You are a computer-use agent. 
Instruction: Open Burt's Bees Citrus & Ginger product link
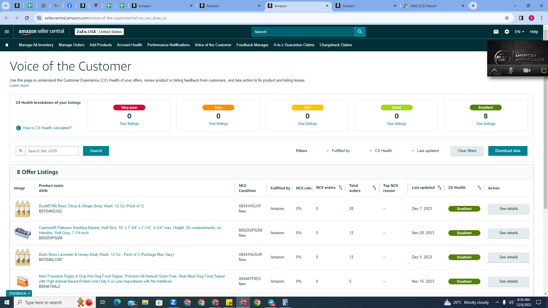pyautogui.click(x=91, y=206)
